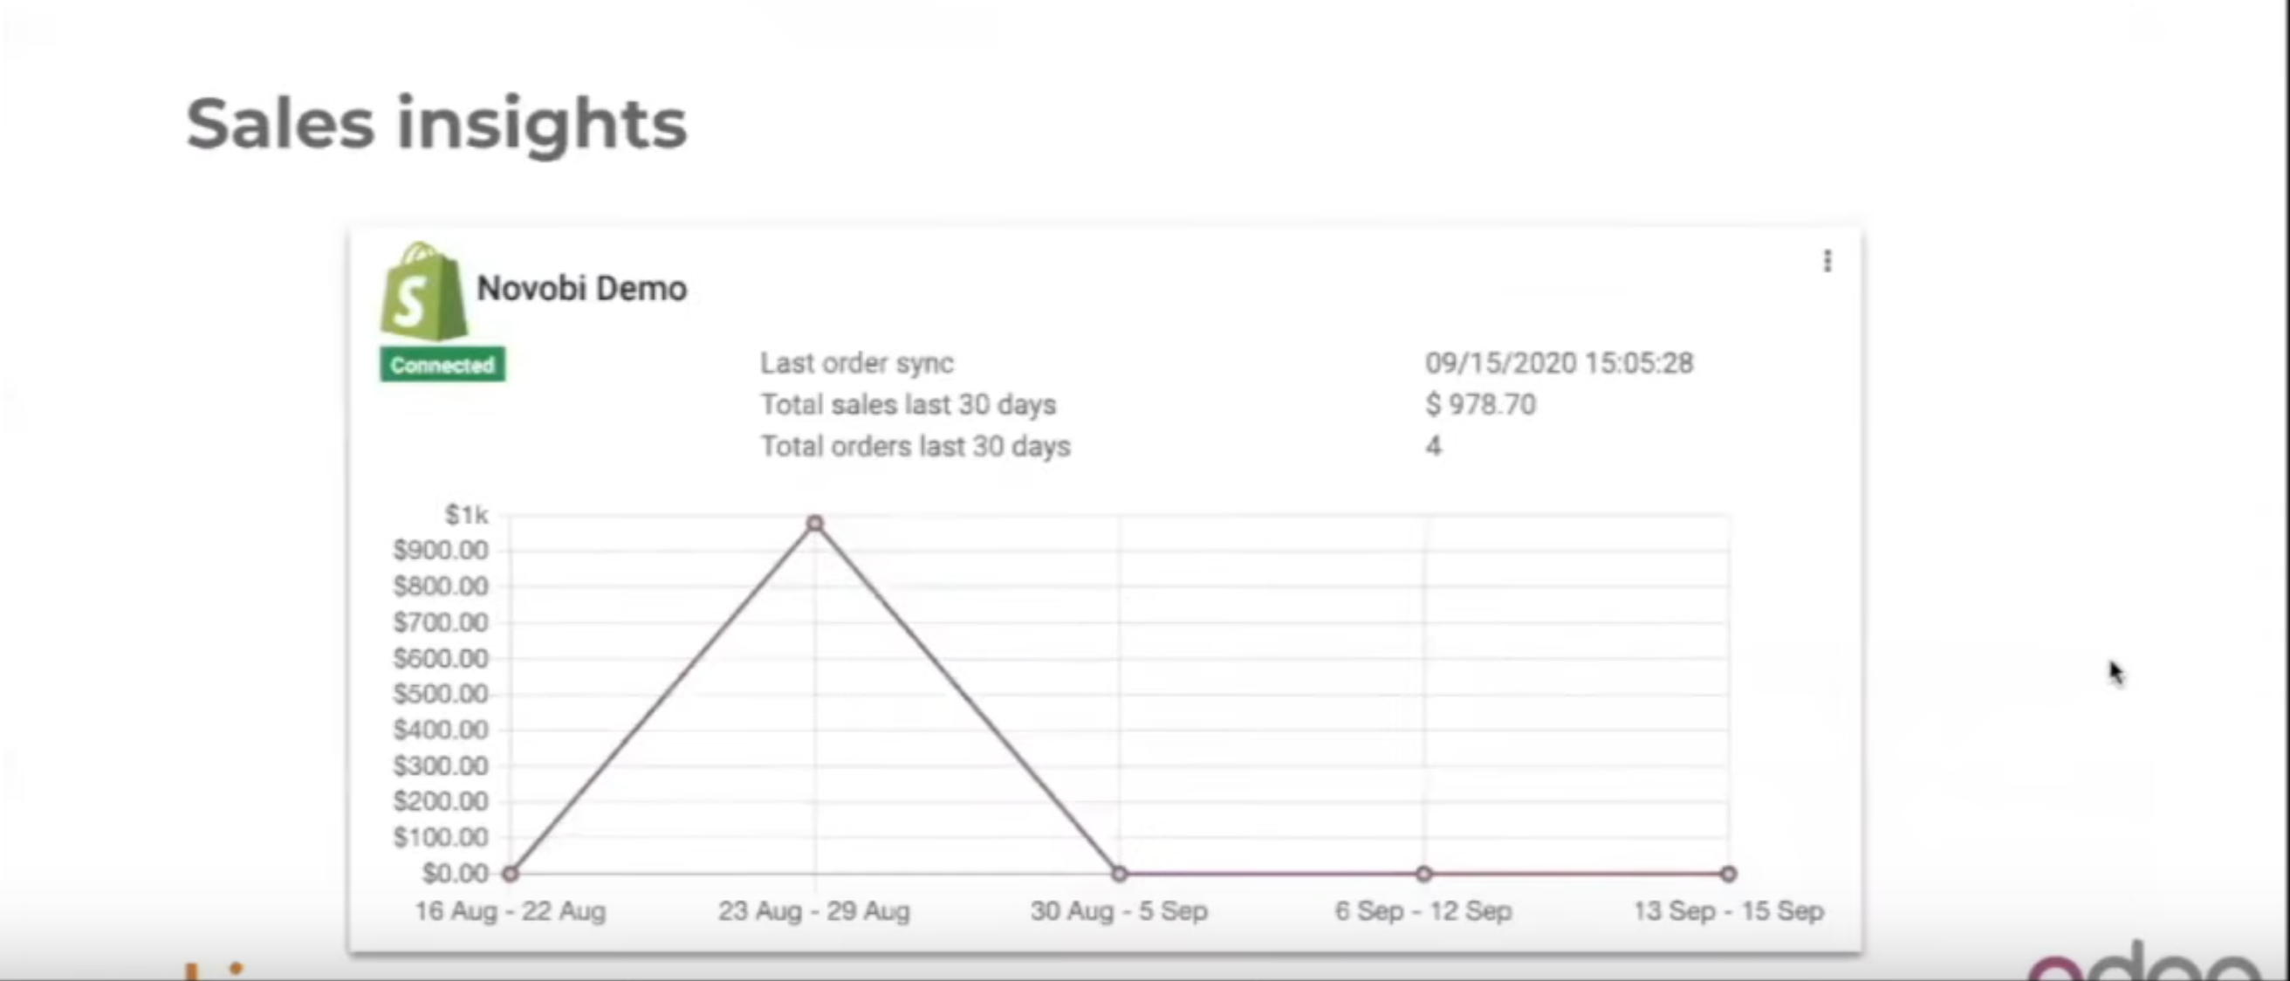Click the last data point for 13 Sep - 15 Sep

(1727, 874)
